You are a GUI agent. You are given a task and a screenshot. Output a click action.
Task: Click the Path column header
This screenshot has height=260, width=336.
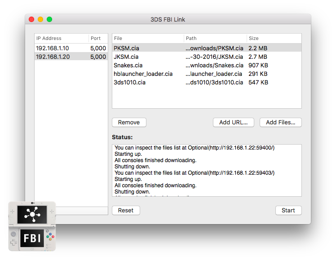pyautogui.click(x=215, y=38)
